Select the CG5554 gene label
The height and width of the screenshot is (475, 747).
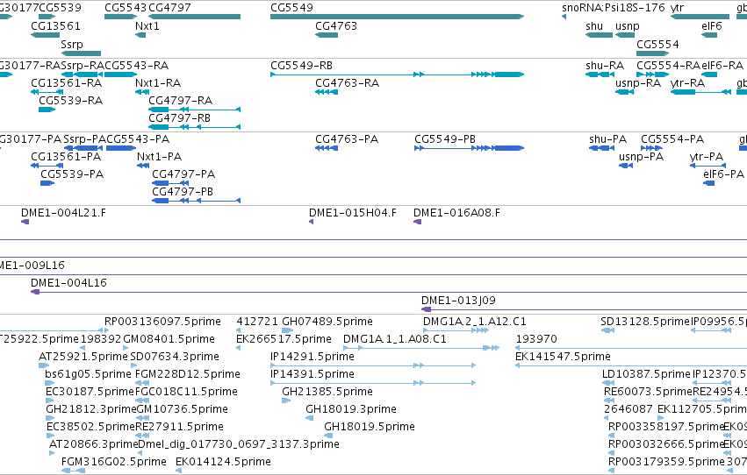click(657, 44)
